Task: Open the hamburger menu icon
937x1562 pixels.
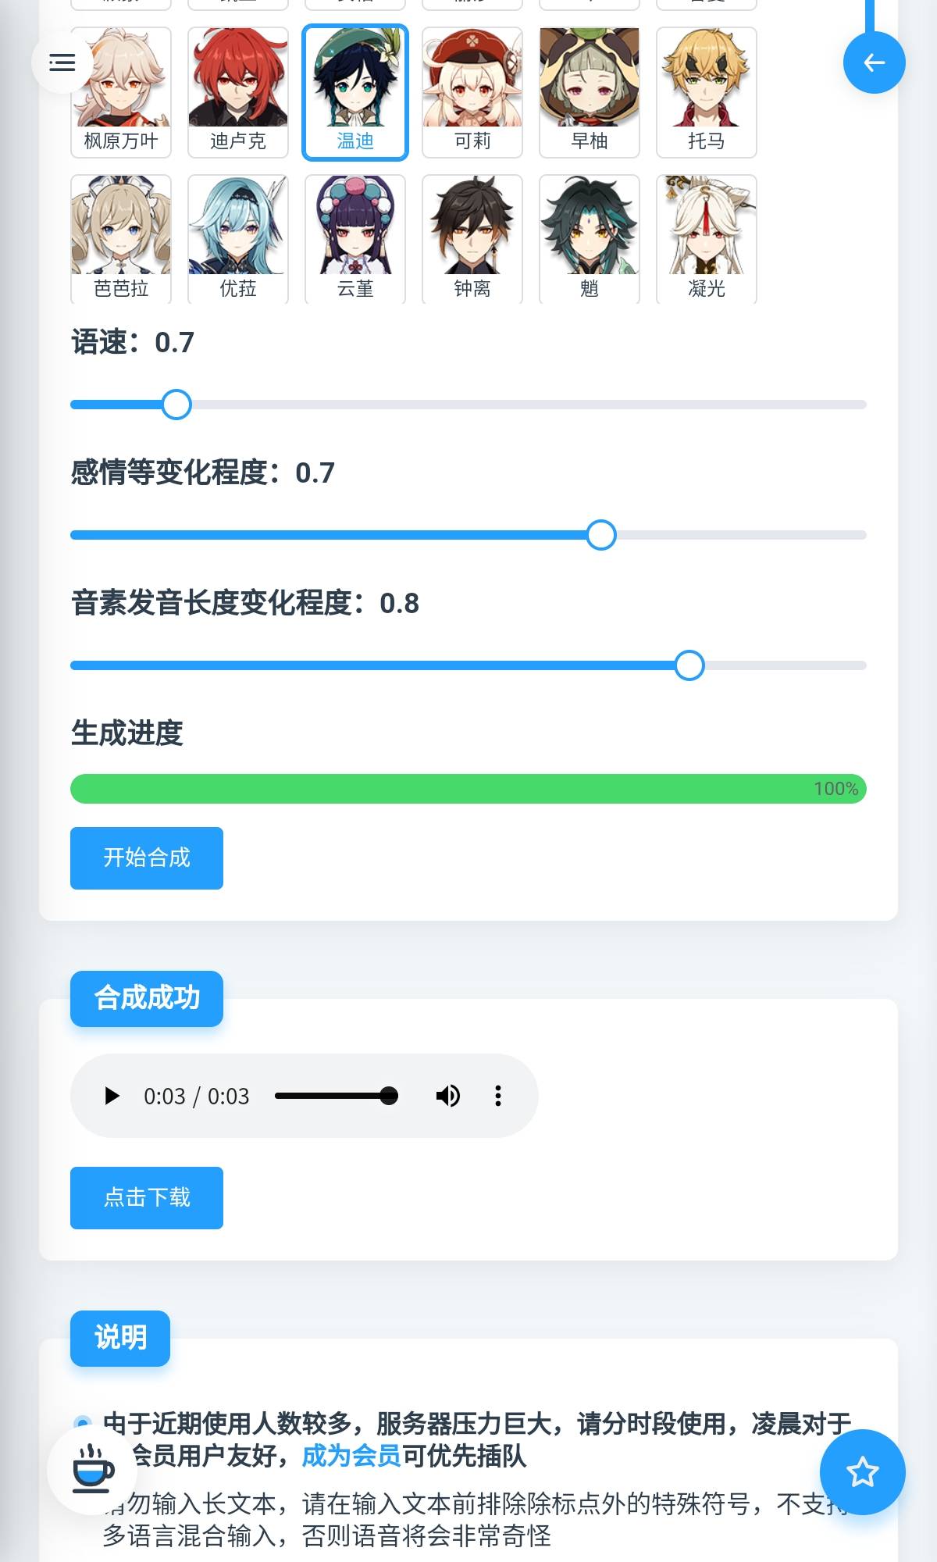Action: [x=62, y=62]
